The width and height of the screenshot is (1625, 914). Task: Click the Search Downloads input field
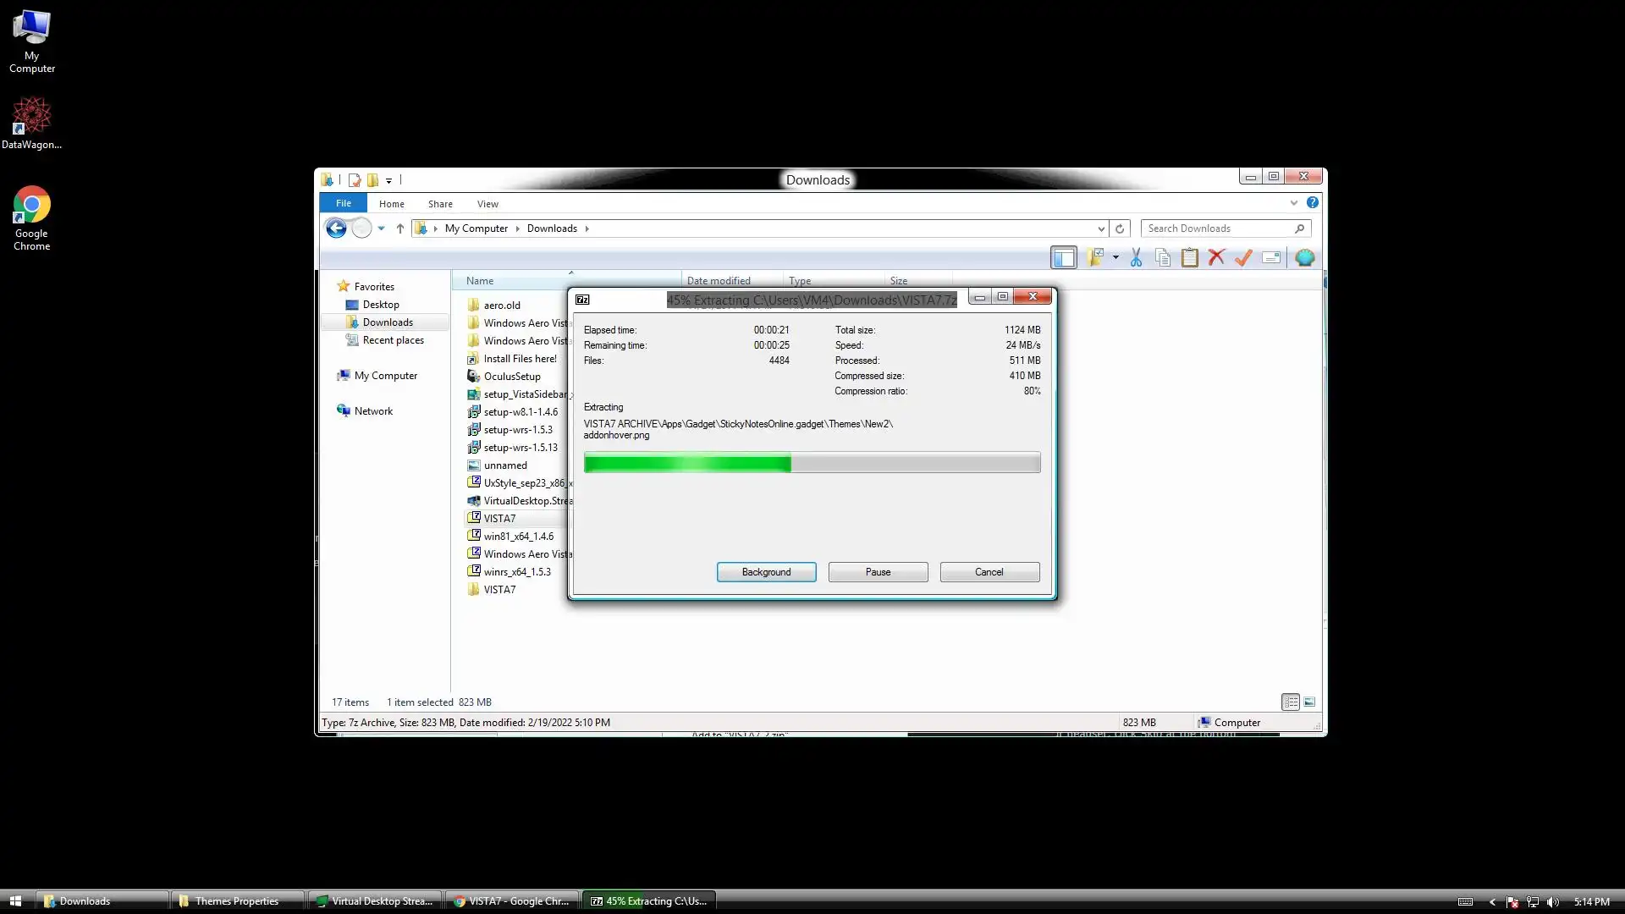click(x=1217, y=228)
